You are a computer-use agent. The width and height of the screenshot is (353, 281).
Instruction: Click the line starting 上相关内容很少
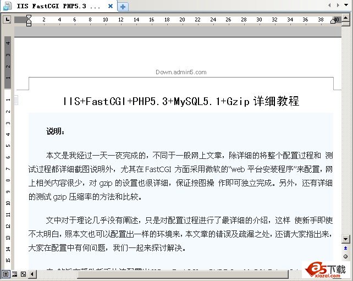point(180,183)
